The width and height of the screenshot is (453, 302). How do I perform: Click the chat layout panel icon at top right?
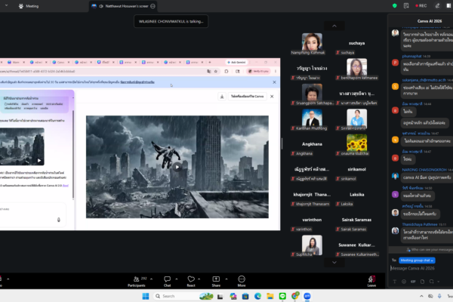(448, 6)
